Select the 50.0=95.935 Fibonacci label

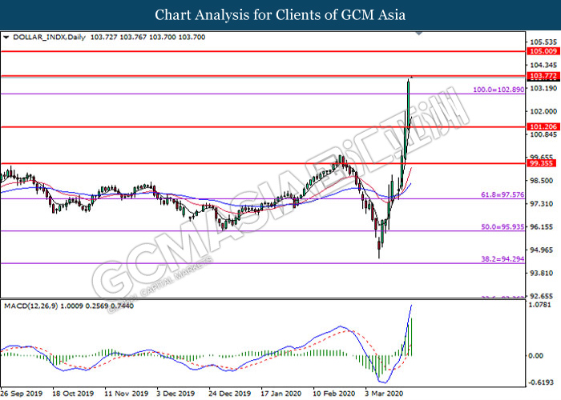(x=502, y=226)
